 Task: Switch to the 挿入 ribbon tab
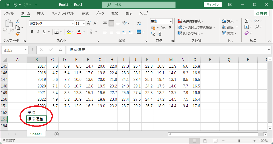pyautogui.click(x=40, y=13)
